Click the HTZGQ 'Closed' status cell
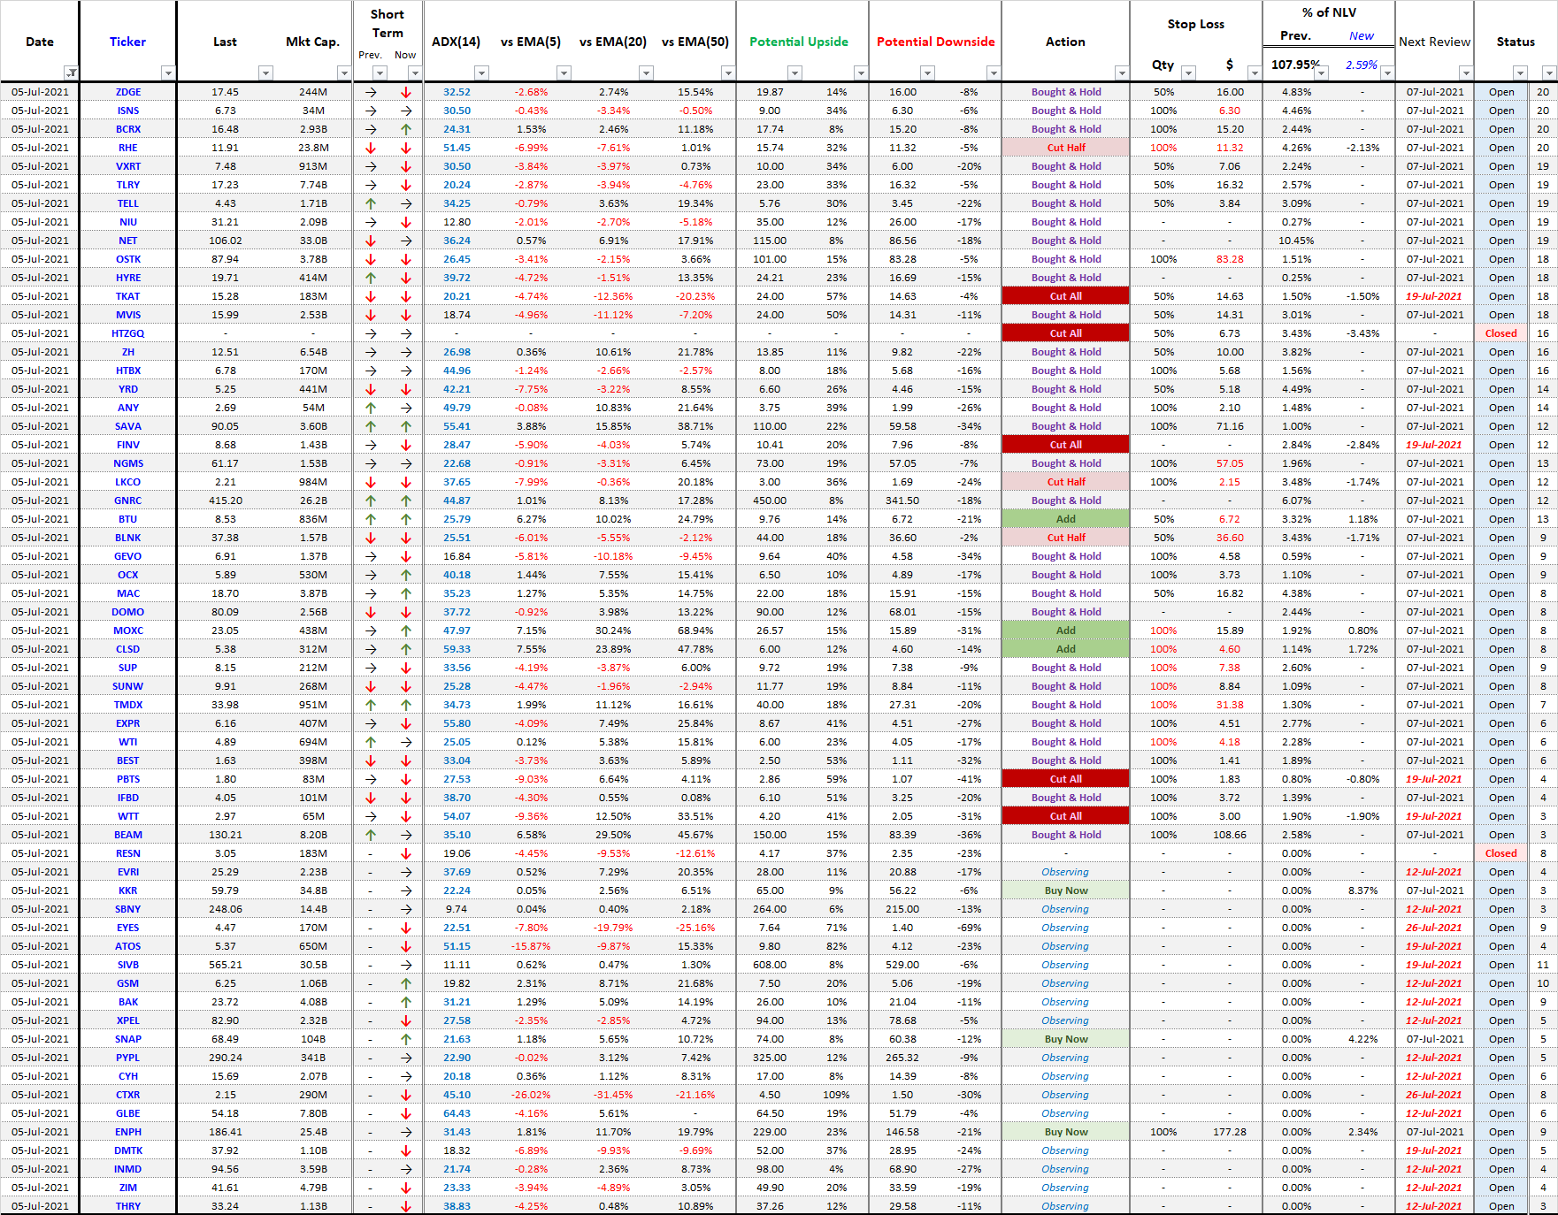This screenshot has height=1215, width=1558. tap(1500, 333)
